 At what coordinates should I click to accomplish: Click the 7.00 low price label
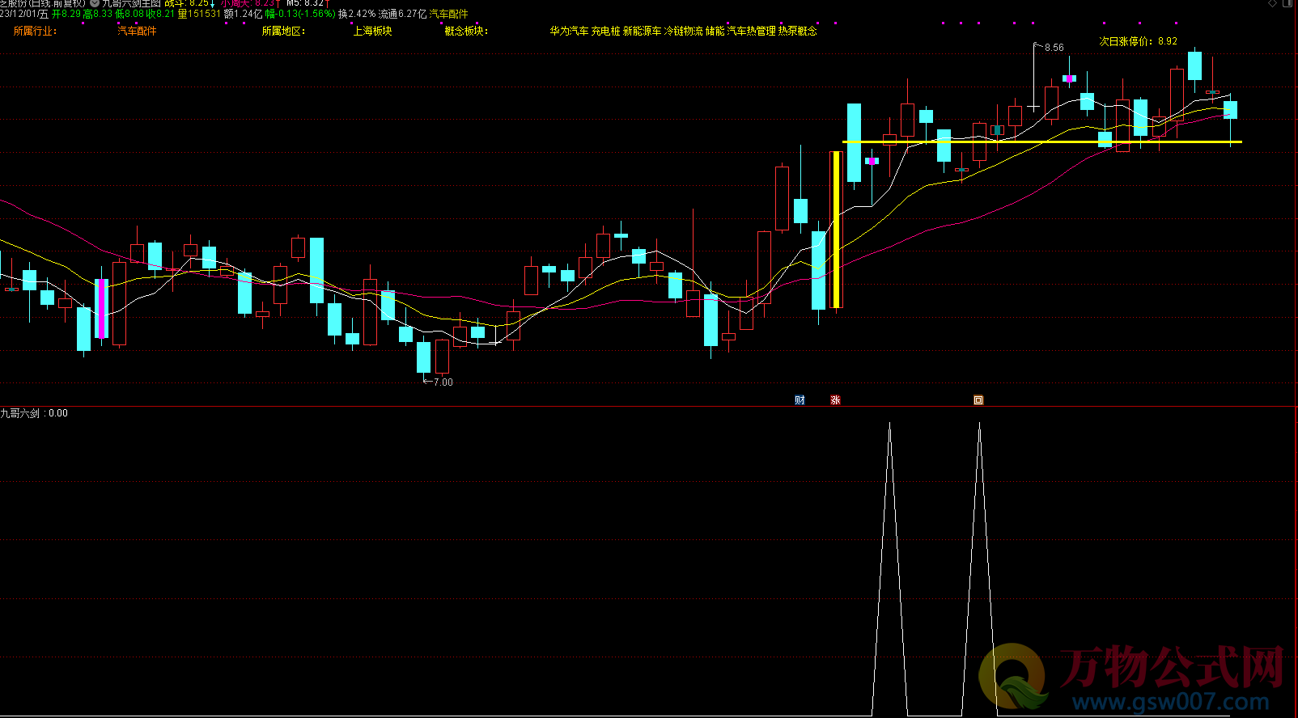(x=443, y=382)
